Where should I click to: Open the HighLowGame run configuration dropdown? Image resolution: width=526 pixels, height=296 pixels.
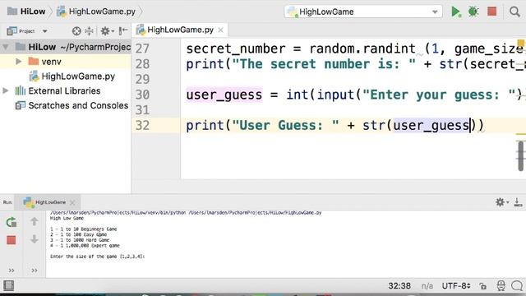[363, 12]
